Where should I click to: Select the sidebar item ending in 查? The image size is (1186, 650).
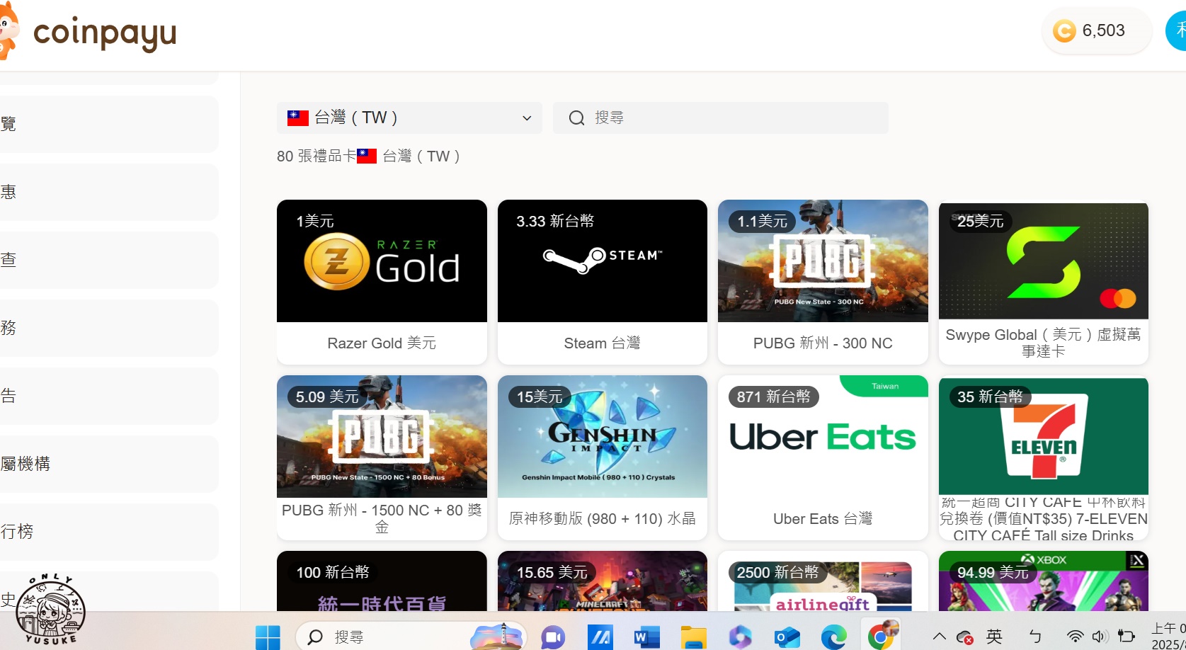(x=109, y=260)
